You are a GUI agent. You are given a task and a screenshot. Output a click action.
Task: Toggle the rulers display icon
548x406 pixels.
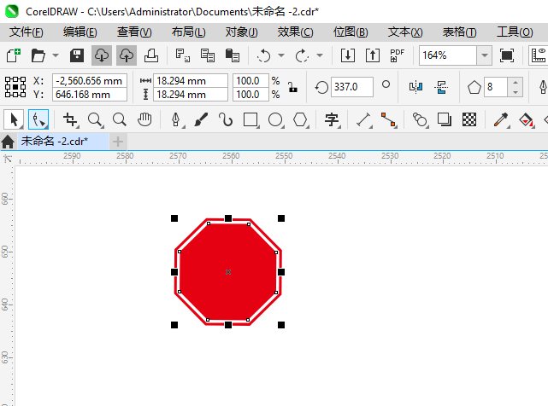click(x=539, y=55)
